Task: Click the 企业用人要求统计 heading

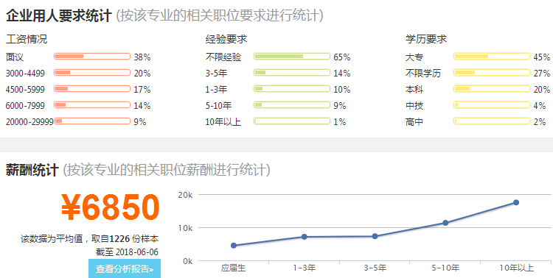Action: [x=58, y=16]
